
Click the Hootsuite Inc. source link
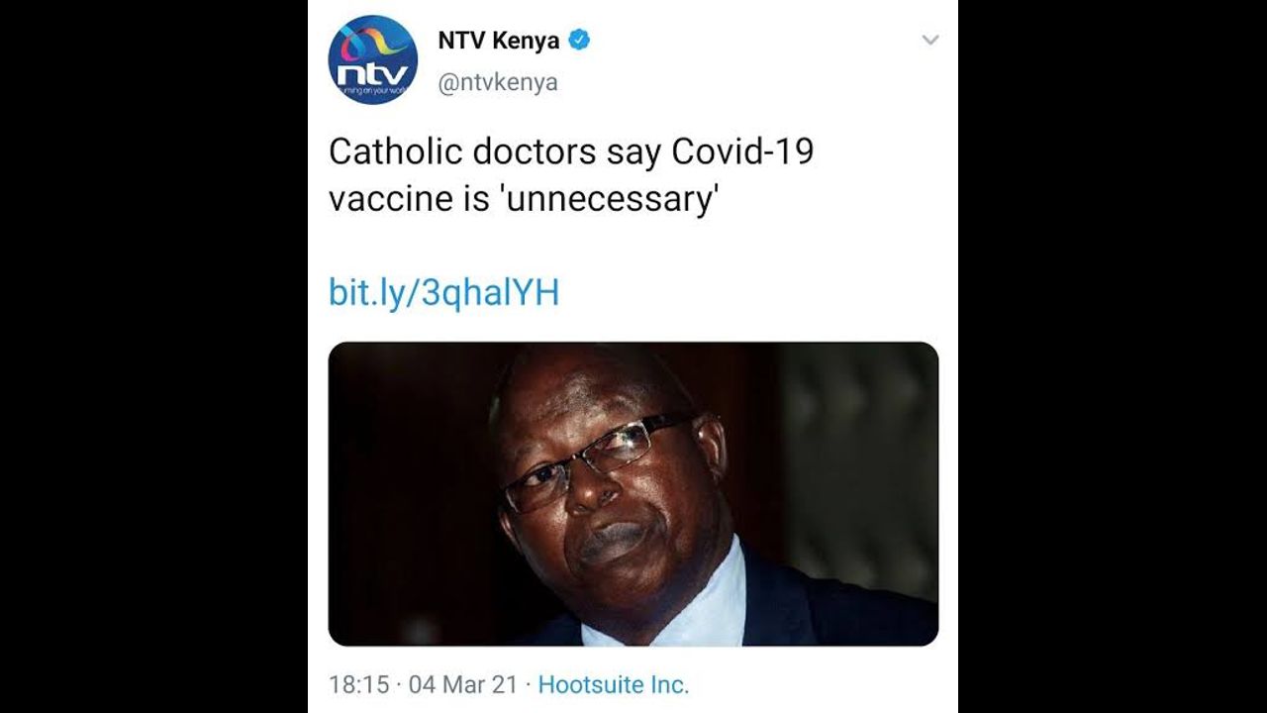[x=614, y=684]
